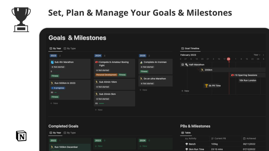Click the boxing glove icon on 10 Sparring Sessions

(x=233, y=75)
